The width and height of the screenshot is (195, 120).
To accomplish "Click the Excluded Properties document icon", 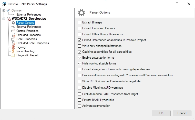I will 13,35.
